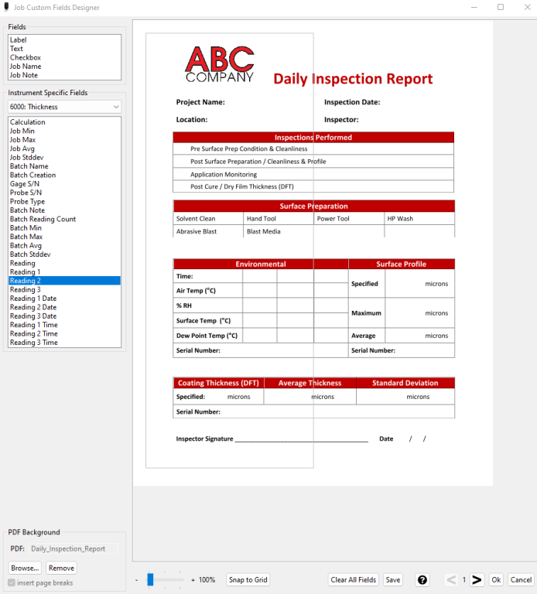The height and width of the screenshot is (594, 537).
Task: Click the Clear All Fields button
Action: (x=354, y=580)
